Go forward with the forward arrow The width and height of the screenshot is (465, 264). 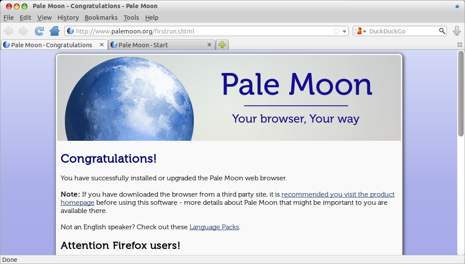(x=23, y=31)
